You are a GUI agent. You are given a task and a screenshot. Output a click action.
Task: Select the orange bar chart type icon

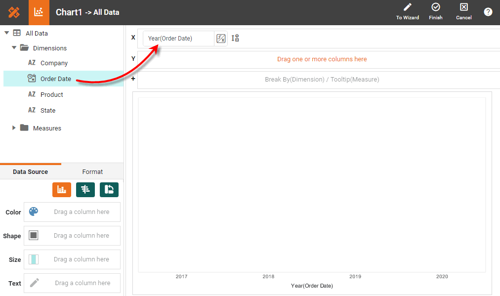[x=61, y=189]
